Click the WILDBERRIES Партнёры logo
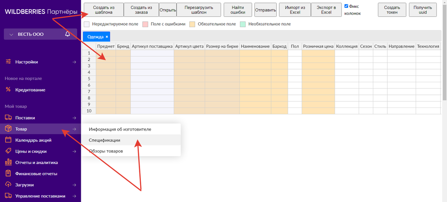 coord(40,12)
